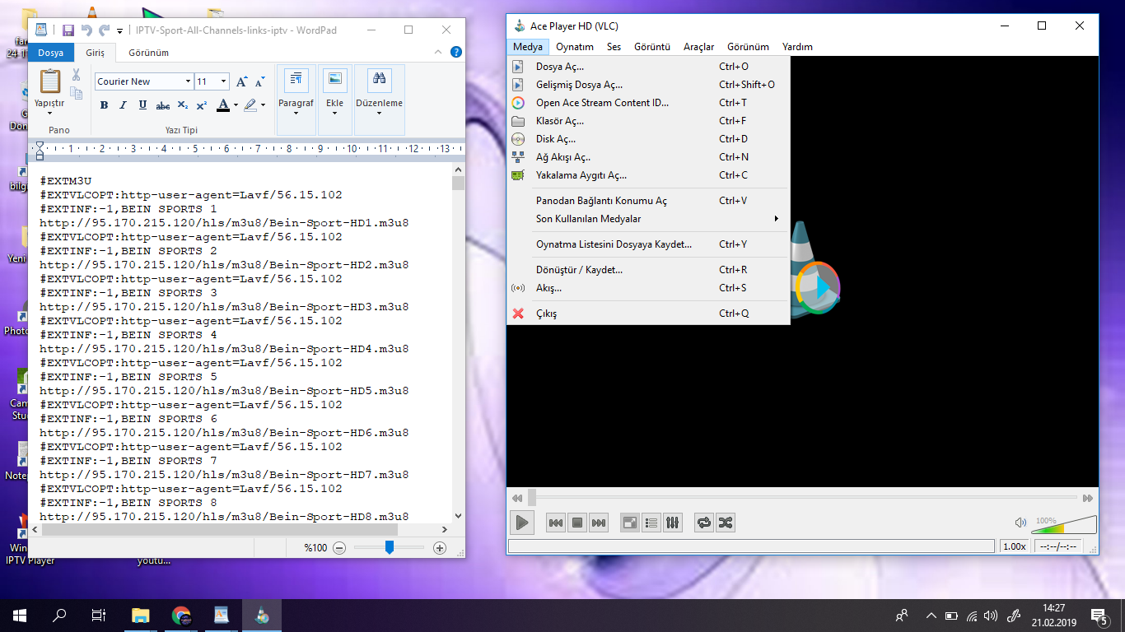Click the Ace Player seek bar handle
This screenshot has width=1125, height=632.
click(x=532, y=498)
